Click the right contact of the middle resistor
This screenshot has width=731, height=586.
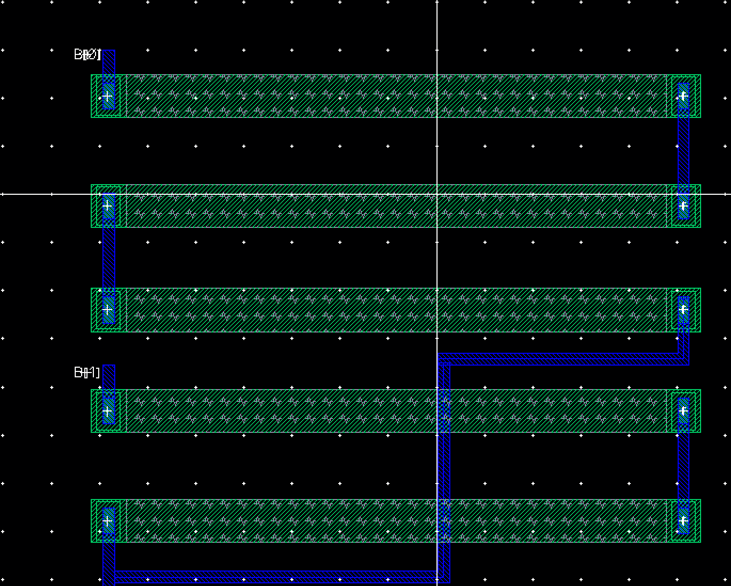click(684, 310)
